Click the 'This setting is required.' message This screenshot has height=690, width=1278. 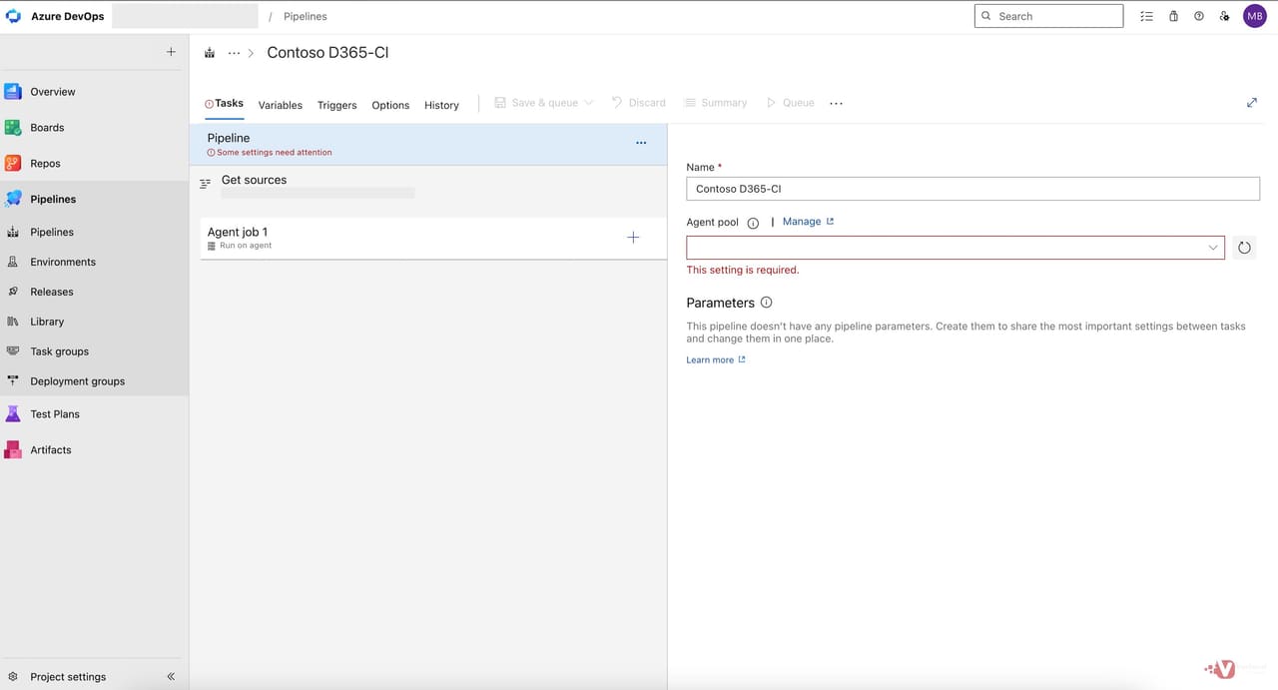pyautogui.click(x=743, y=270)
